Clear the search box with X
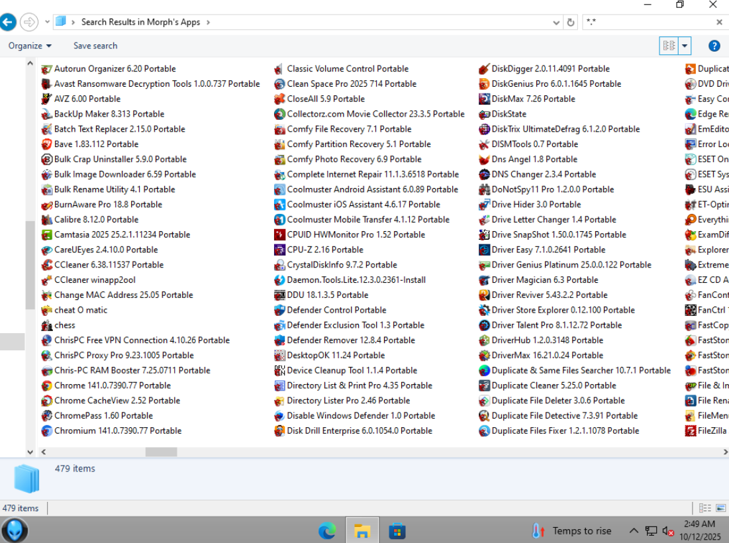729x543 pixels. click(719, 22)
